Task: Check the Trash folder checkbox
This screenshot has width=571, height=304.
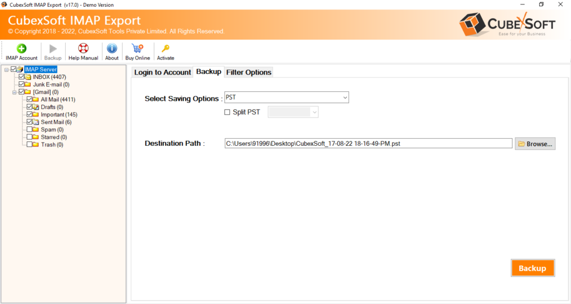Action: tap(30, 144)
